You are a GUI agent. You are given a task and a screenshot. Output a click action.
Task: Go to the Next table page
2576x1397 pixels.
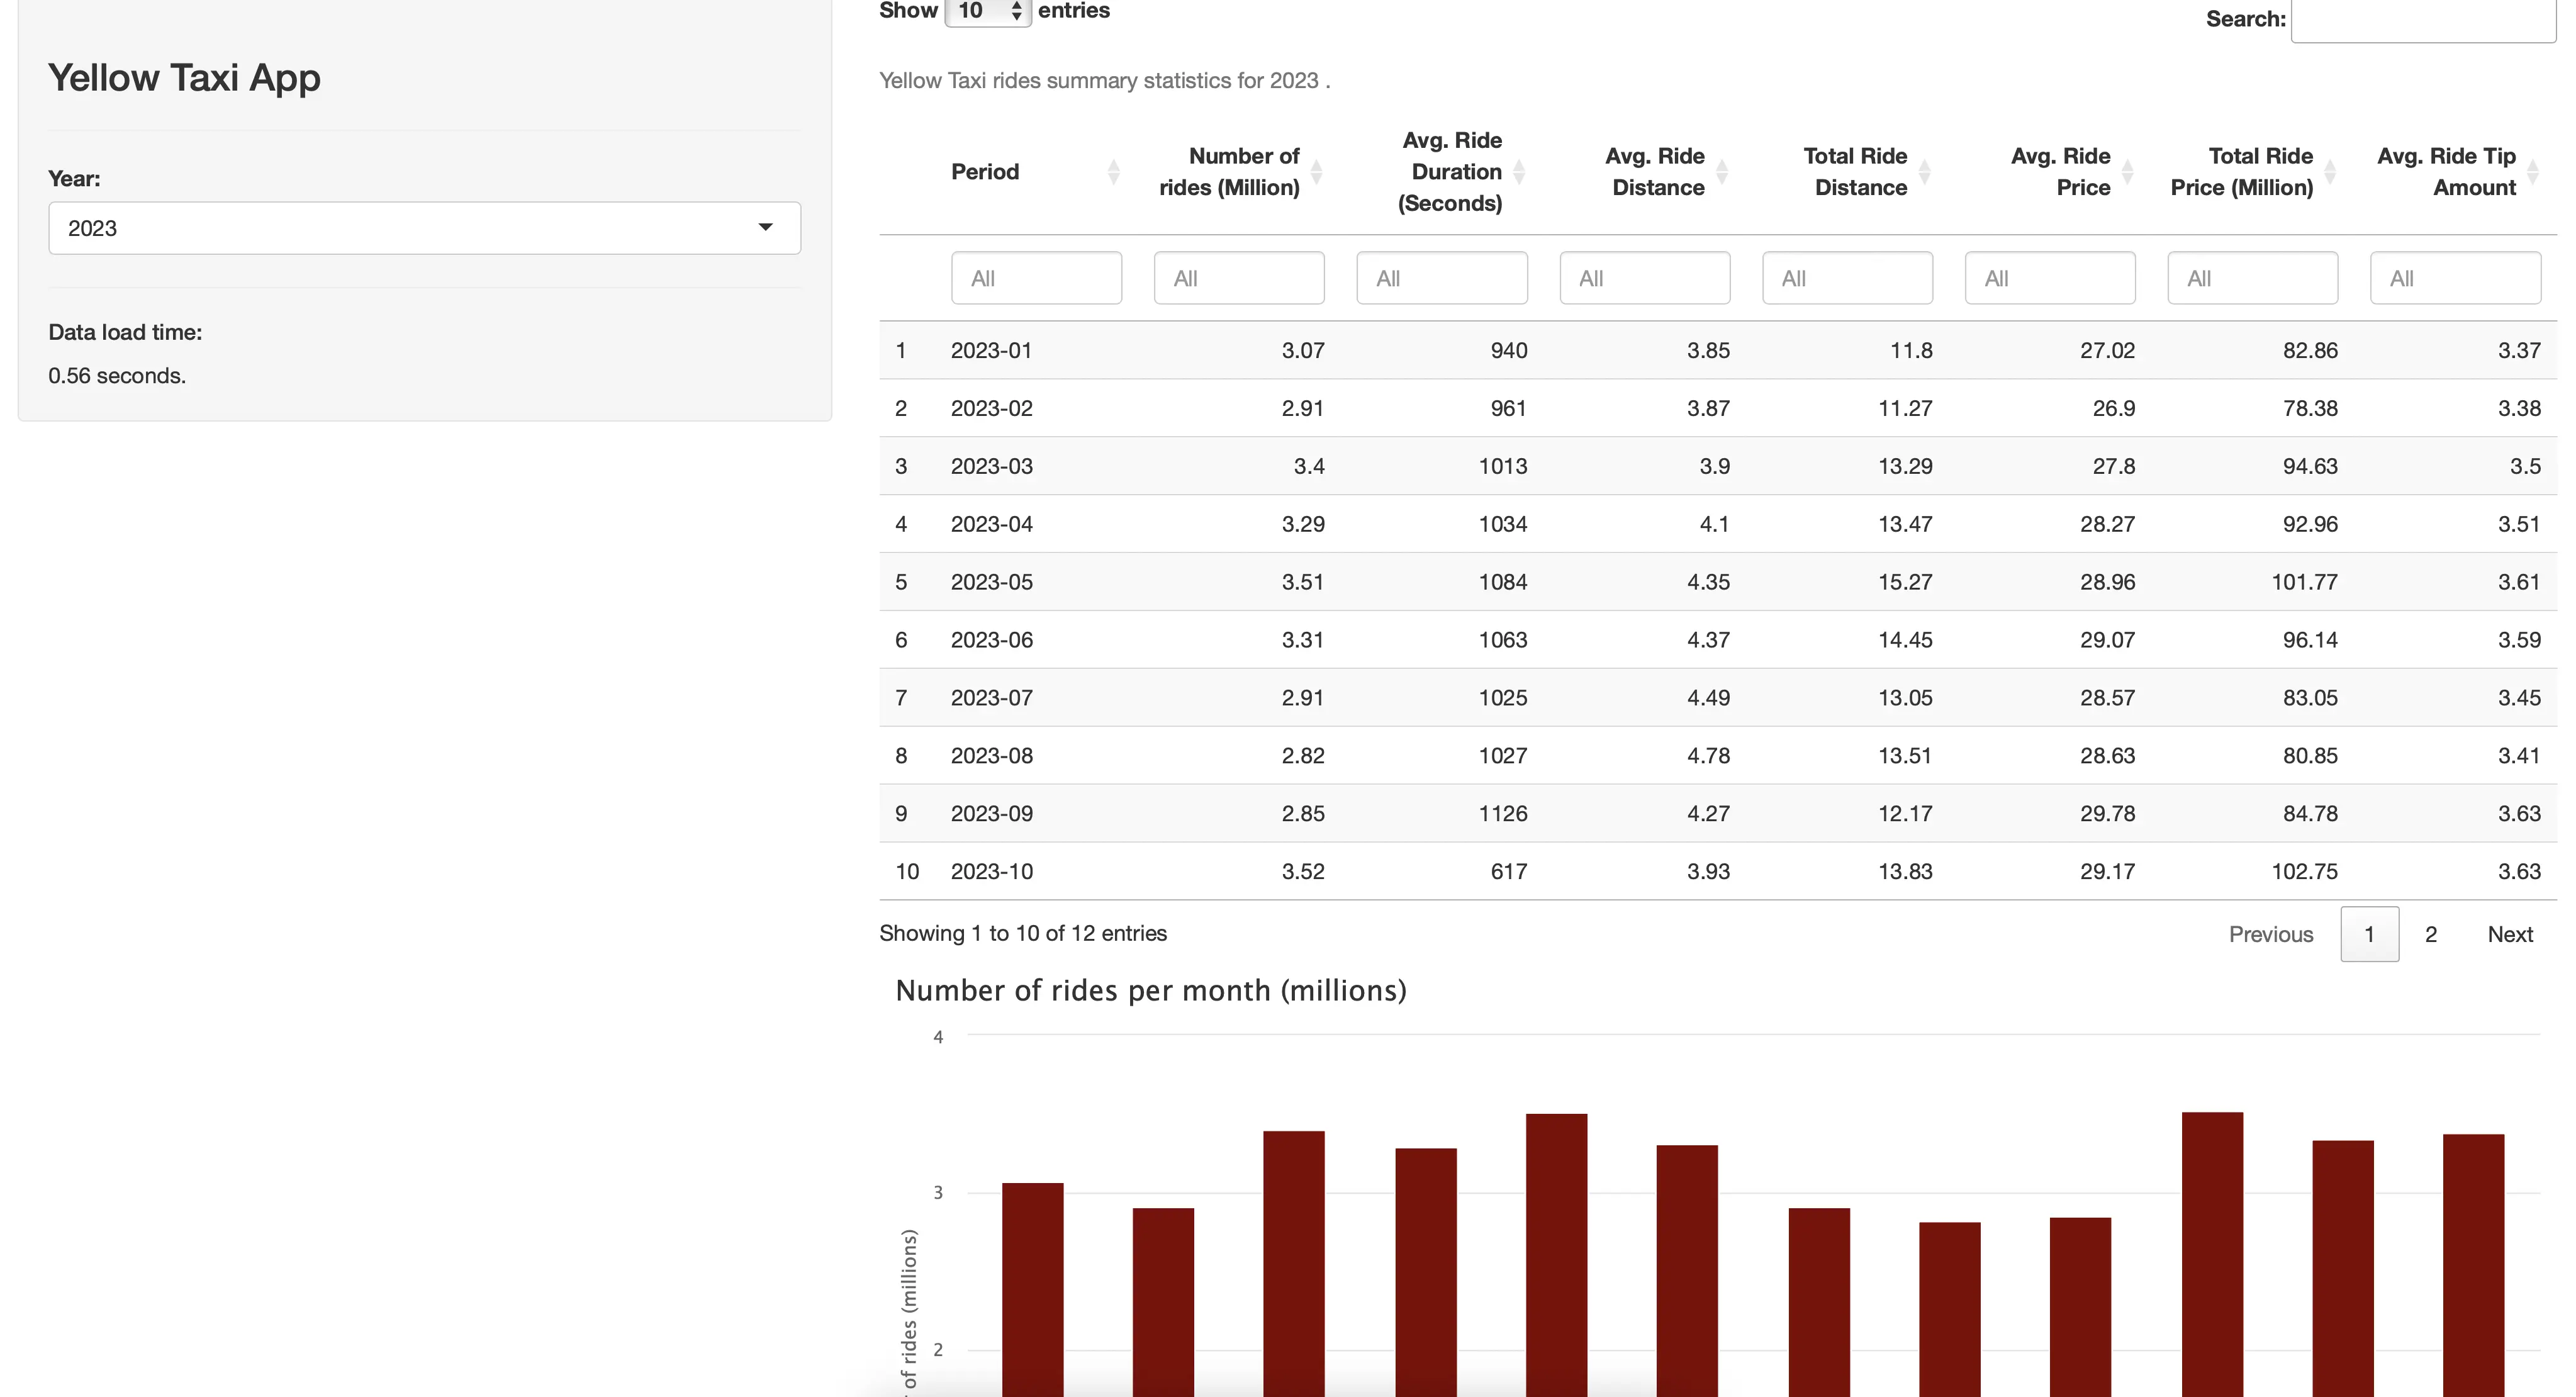[2510, 934]
